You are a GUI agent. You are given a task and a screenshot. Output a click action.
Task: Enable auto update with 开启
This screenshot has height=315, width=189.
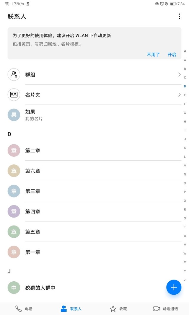(x=172, y=55)
